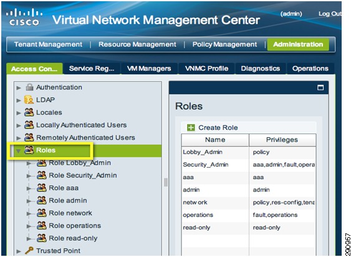Click the Cisco logo
351x257 pixels.
click(x=24, y=17)
